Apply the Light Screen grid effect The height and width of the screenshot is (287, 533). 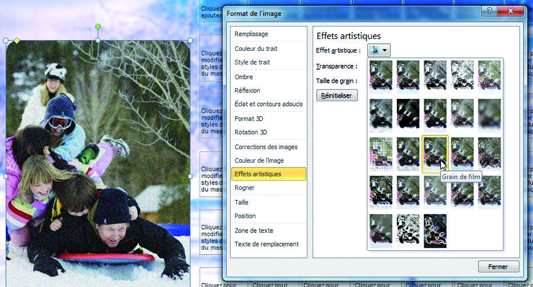point(381,153)
